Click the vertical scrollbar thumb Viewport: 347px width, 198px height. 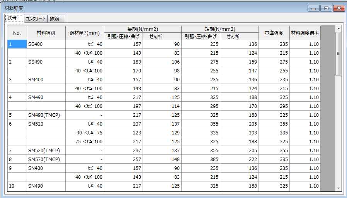click(x=338, y=54)
